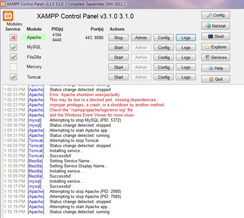Click the last 'Status change detected: running' line
Viewport: 244px width, 218px height.
pyautogui.click(x=80, y=212)
